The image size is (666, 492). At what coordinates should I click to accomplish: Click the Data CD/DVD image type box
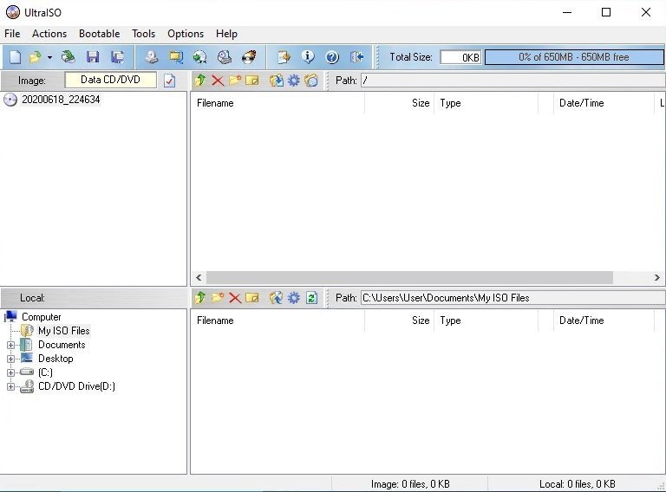tap(110, 80)
